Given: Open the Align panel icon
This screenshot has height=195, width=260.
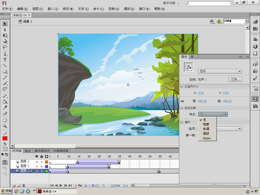Looking at the screenshot, I should [255, 39].
